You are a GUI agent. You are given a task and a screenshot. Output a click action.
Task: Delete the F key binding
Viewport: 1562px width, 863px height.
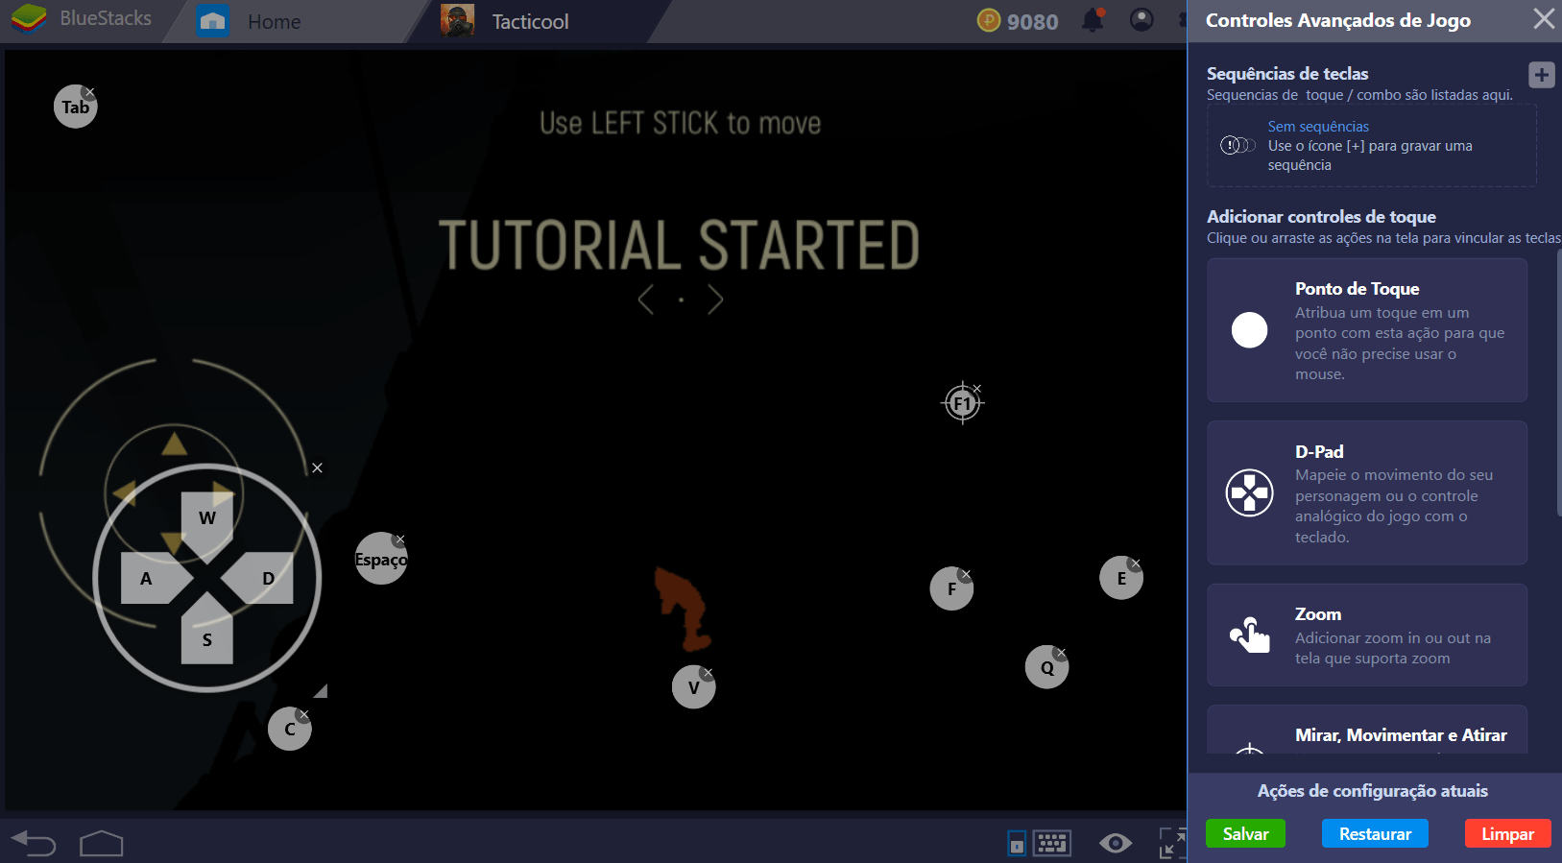tap(966, 574)
